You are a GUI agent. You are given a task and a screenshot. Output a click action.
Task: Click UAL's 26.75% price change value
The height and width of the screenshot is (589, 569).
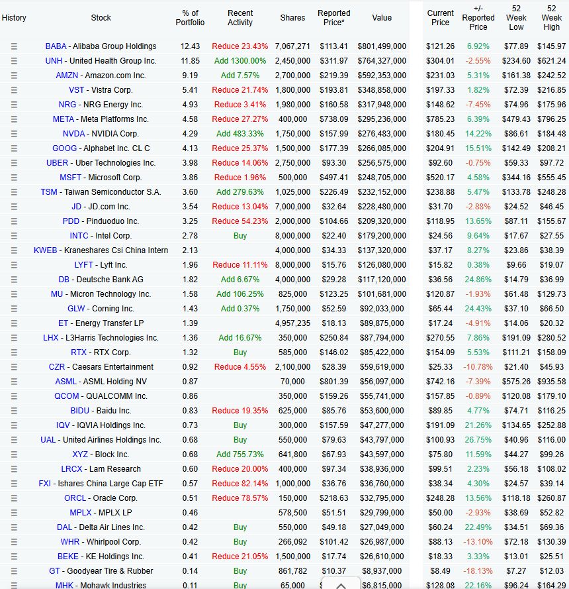[x=478, y=440]
